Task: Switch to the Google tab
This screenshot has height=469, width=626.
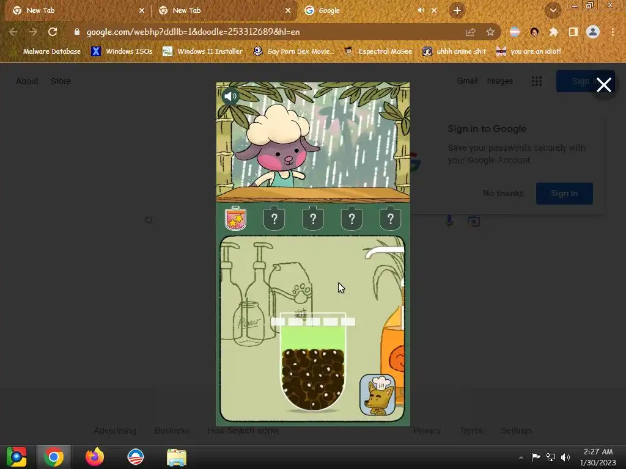Action: (x=359, y=11)
